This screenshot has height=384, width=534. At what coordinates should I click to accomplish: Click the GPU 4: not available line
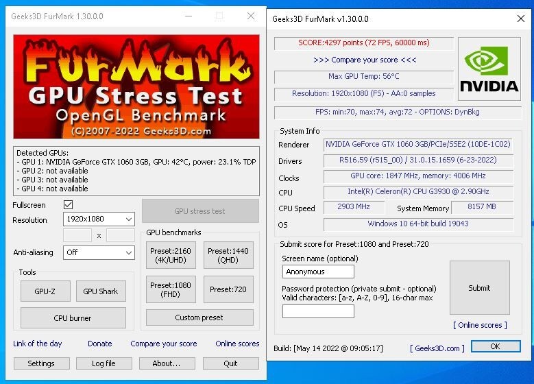(53, 189)
